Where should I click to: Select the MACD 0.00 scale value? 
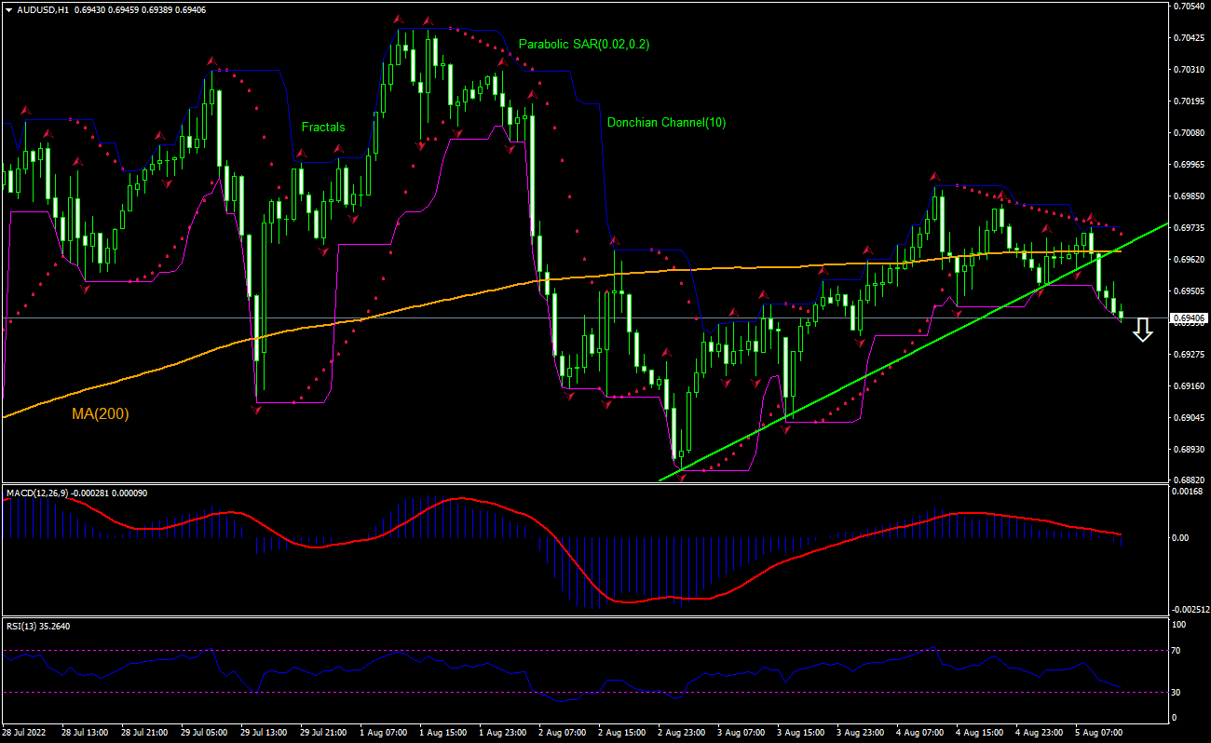click(1181, 538)
